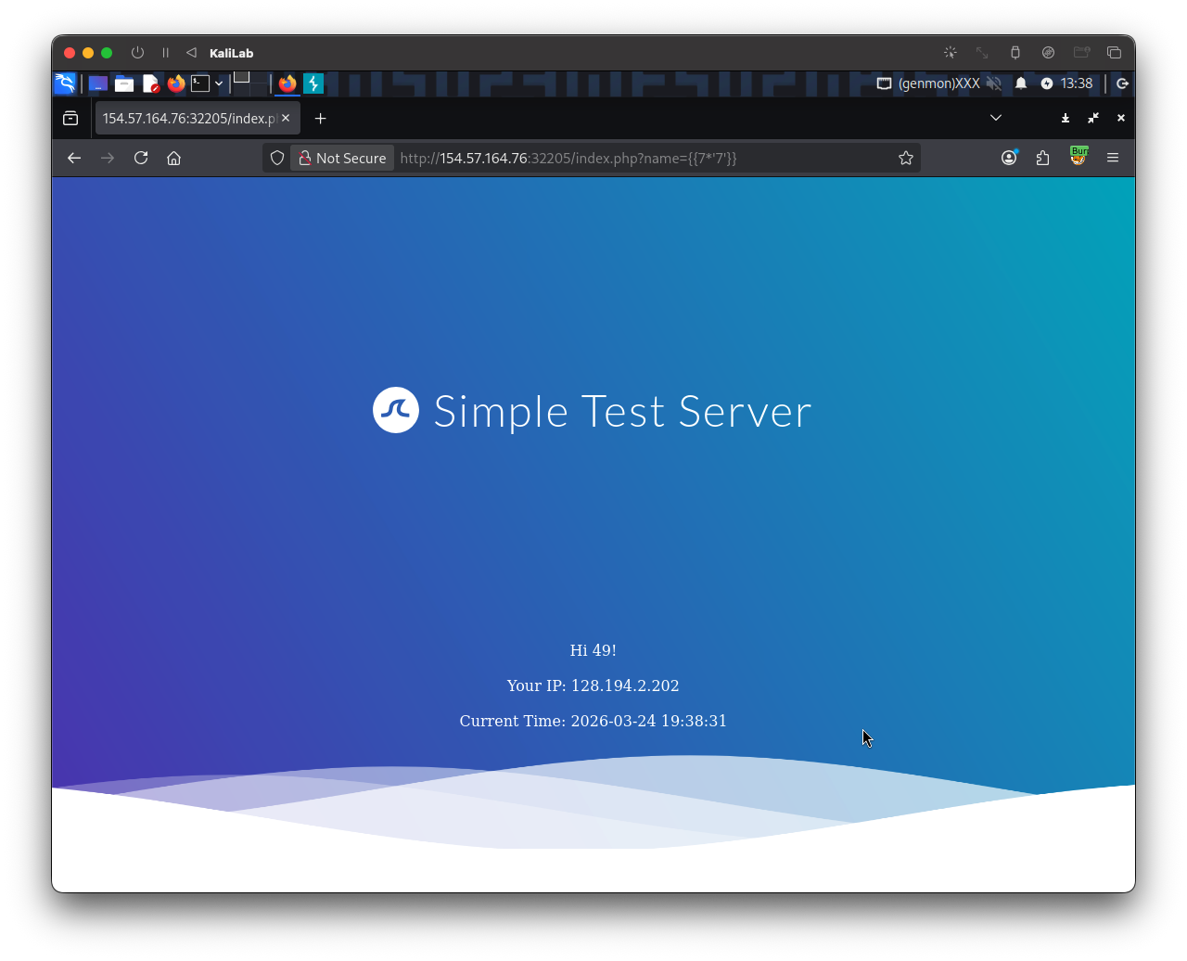Open the Firefox account profile icon

tap(1009, 158)
